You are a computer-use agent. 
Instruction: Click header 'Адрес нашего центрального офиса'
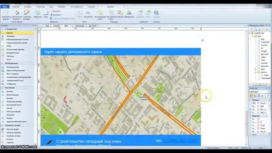(x=73, y=52)
